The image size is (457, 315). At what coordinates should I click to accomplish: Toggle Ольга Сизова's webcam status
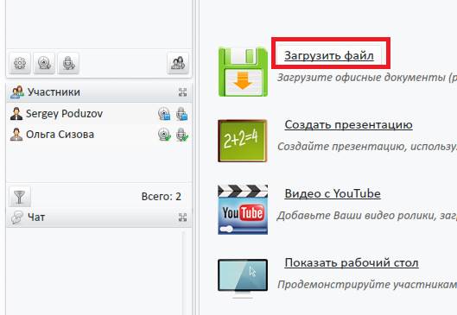point(164,135)
